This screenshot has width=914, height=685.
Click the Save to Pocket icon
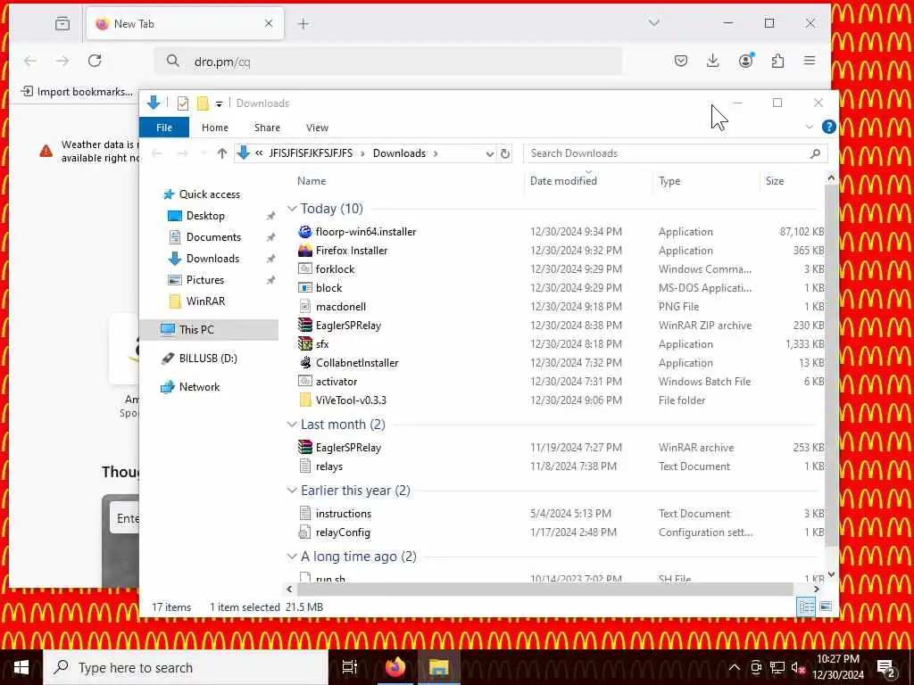click(681, 61)
